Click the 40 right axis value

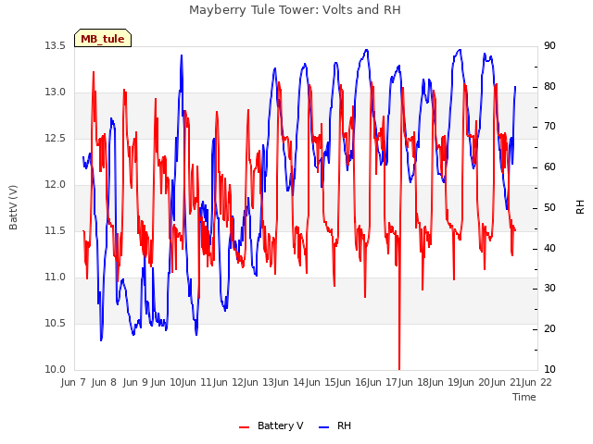coord(549,249)
